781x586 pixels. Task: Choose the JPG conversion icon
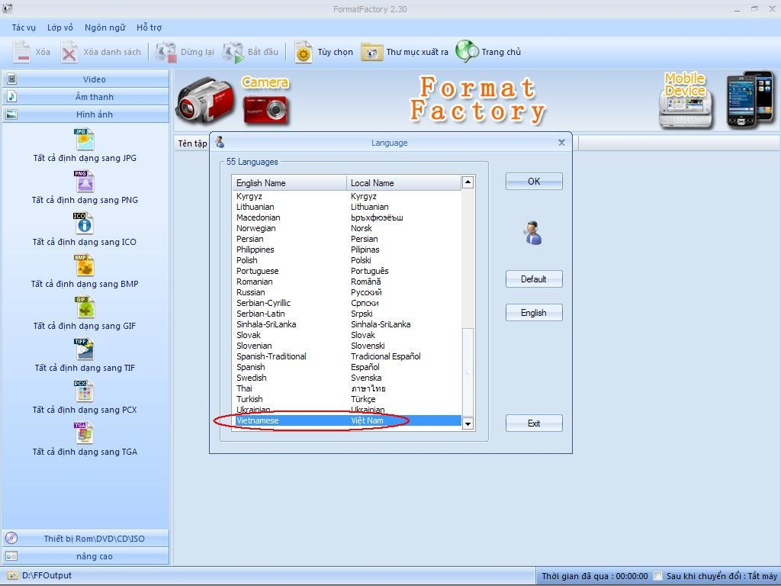(x=85, y=140)
